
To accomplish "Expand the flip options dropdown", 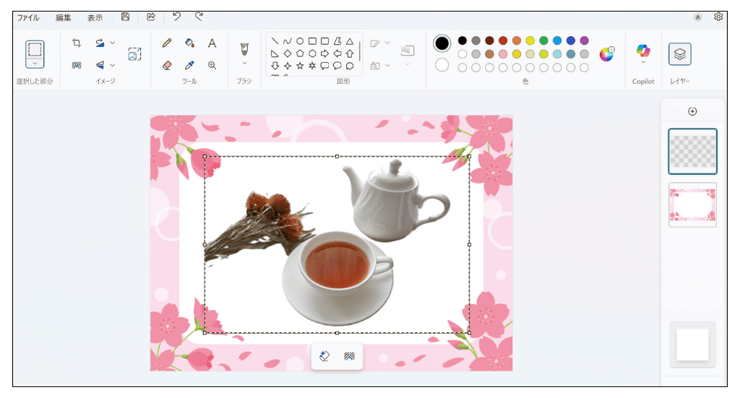I will 112,65.
